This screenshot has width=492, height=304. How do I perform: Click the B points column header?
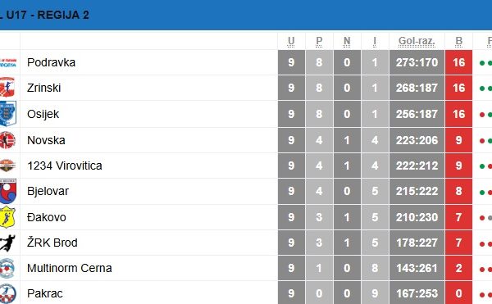click(x=458, y=41)
